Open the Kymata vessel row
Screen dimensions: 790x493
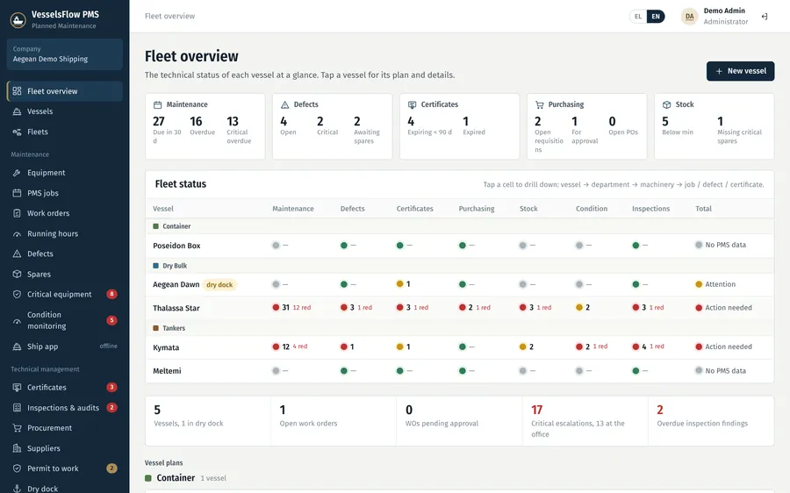tap(459, 347)
